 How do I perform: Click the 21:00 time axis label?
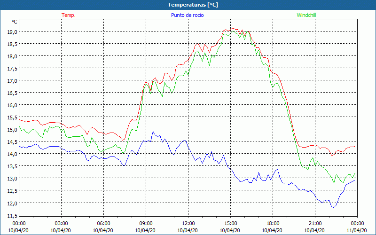315,223
